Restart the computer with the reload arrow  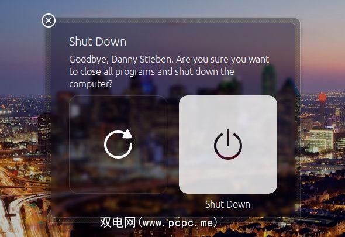tap(118, 144)
